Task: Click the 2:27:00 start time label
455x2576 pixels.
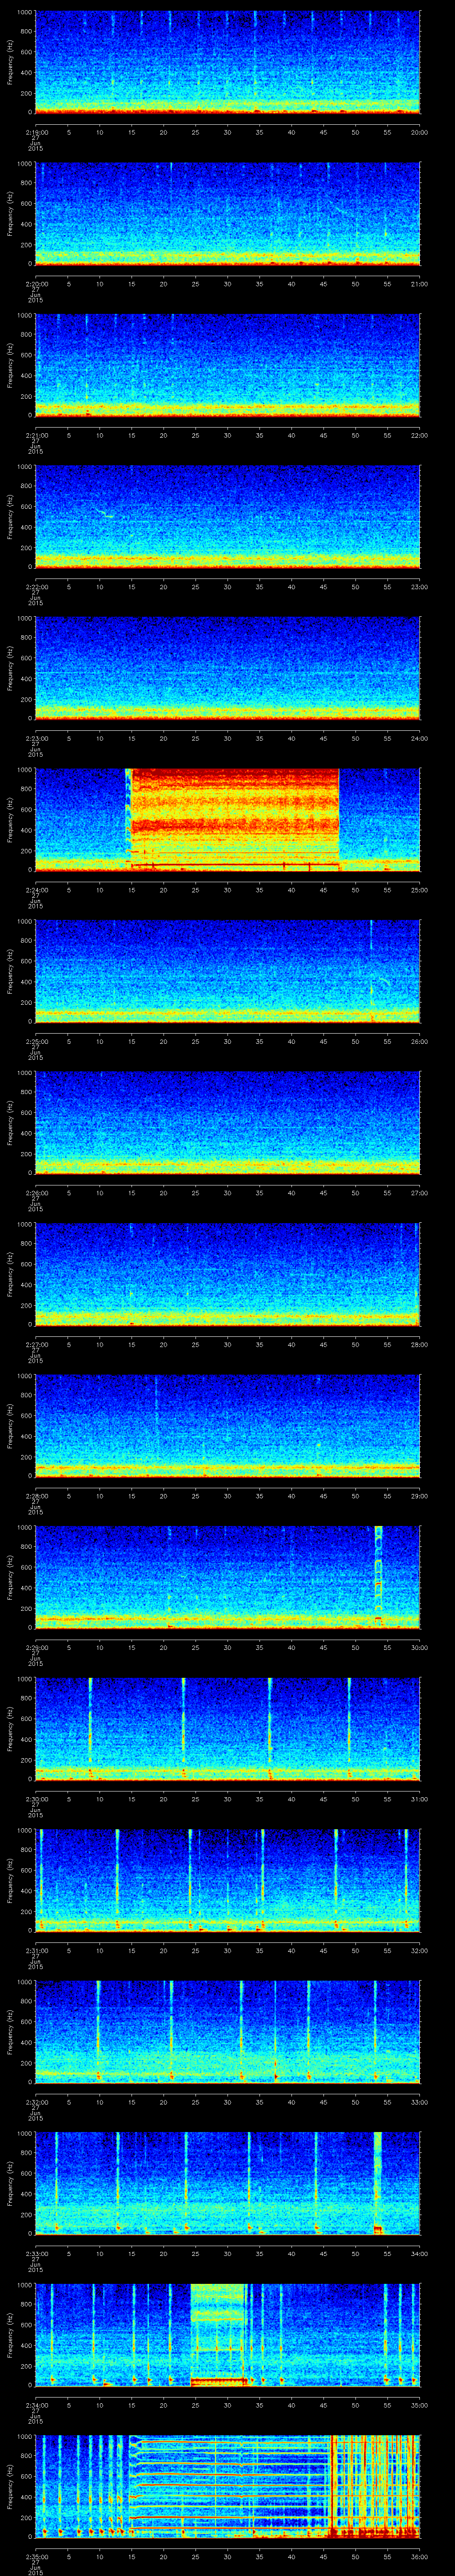Action: 36,1344
